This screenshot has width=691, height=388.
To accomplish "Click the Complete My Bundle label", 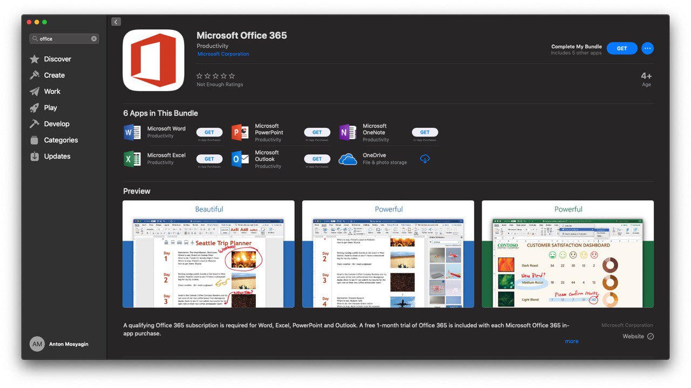I will (x=577, y=46).
